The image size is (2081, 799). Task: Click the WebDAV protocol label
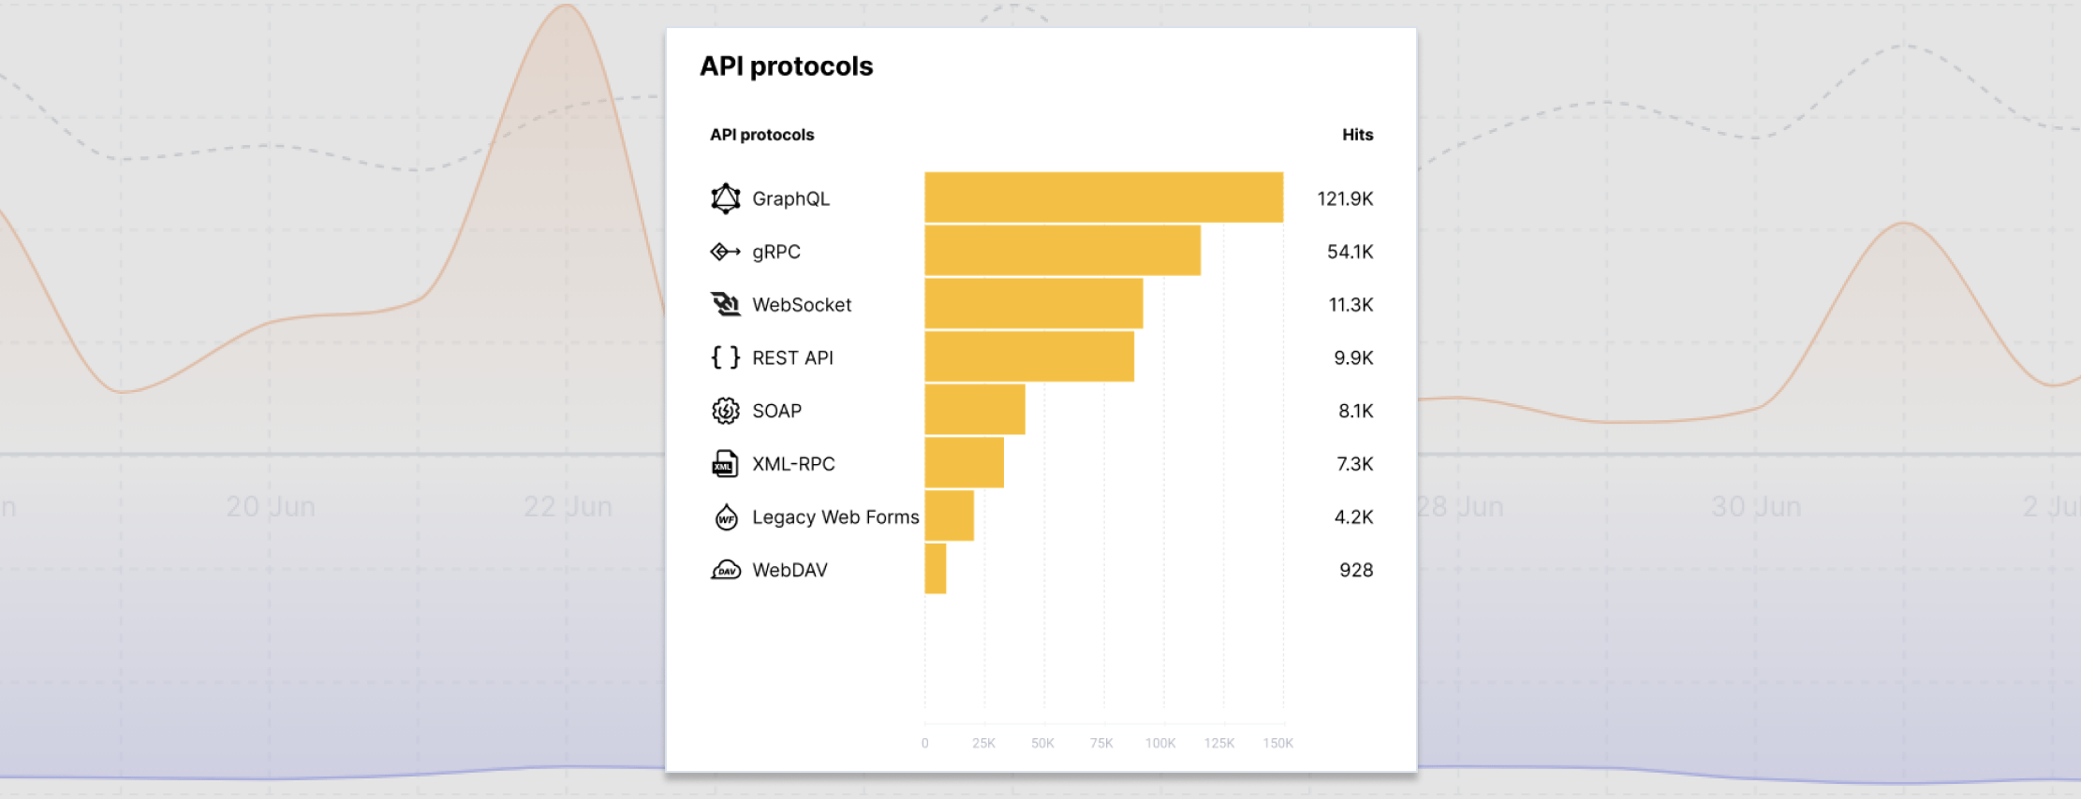790,570
